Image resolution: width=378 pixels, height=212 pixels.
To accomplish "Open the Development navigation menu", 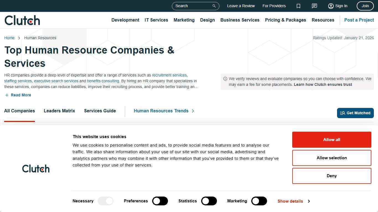I will (125, 20).
